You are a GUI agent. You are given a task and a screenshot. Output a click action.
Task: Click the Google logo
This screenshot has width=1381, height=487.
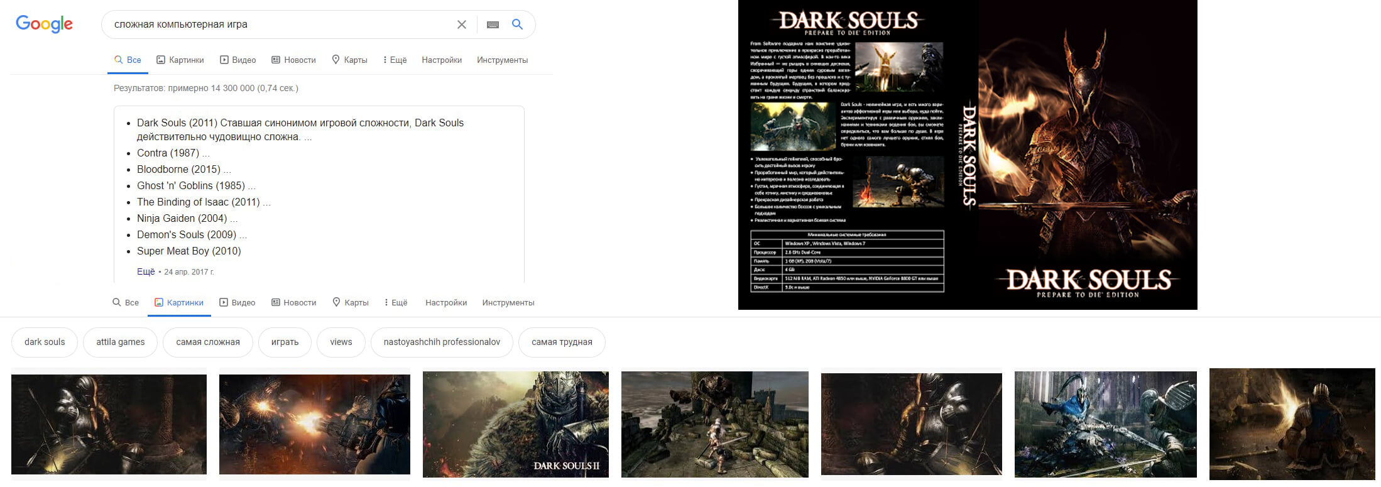point(44,24)
